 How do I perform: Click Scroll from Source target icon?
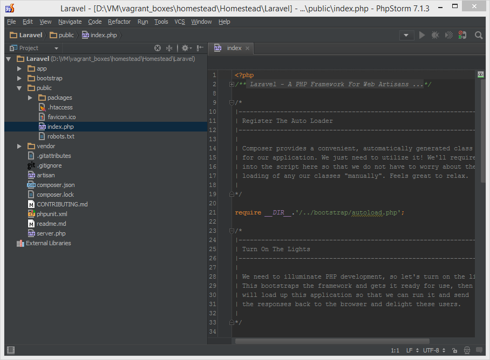(158, 48)
